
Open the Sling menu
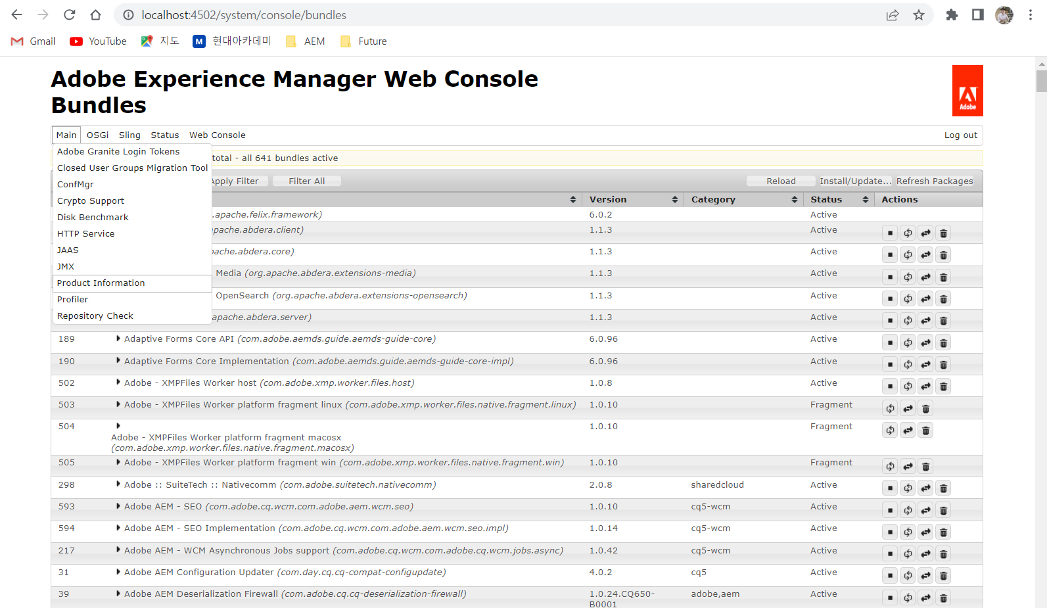click(x=129, y=135)
